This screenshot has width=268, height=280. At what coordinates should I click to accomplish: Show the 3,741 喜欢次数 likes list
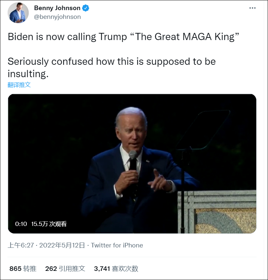pyautogui.click(x=116, y=269)
